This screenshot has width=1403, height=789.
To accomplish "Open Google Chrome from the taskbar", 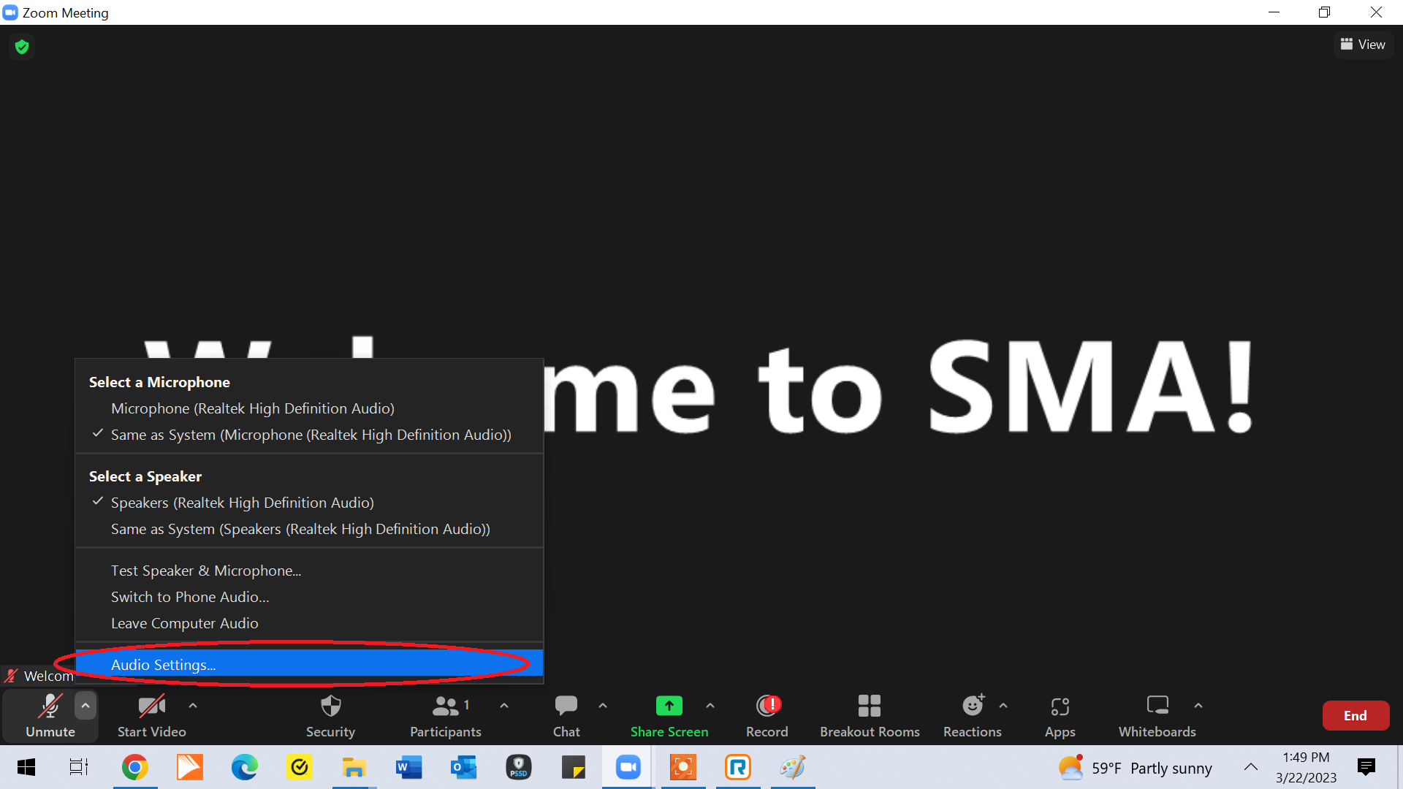I will coord(134,767).
